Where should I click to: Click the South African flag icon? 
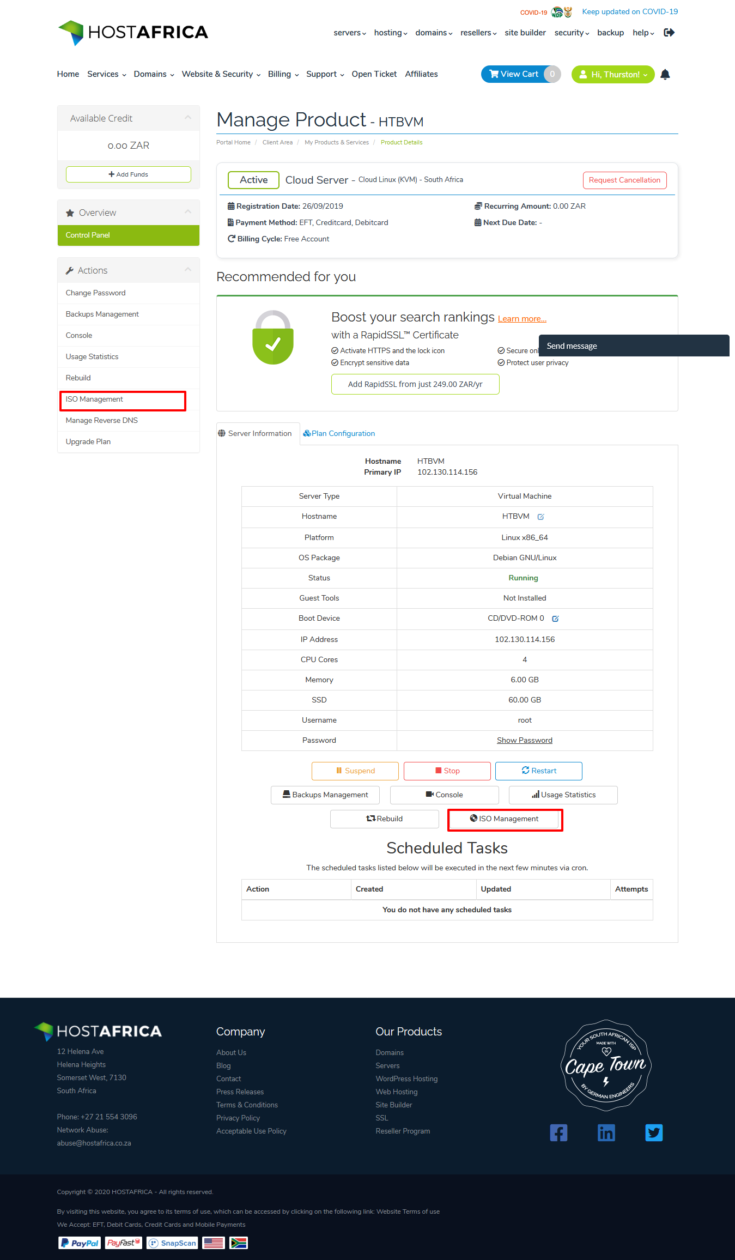click(239, 1243)
